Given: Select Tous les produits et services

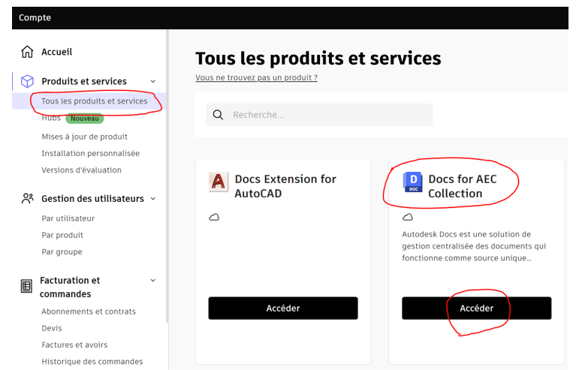Looking at the screenshot, I should coord(94,101).
